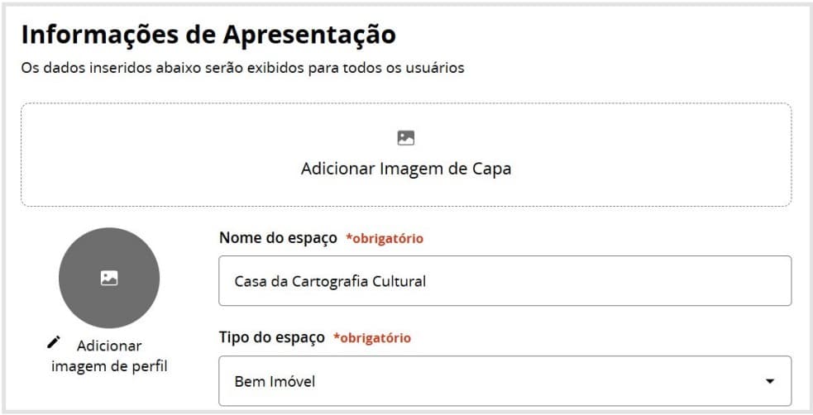Click the image icon inside profile circle

(109, 279)
